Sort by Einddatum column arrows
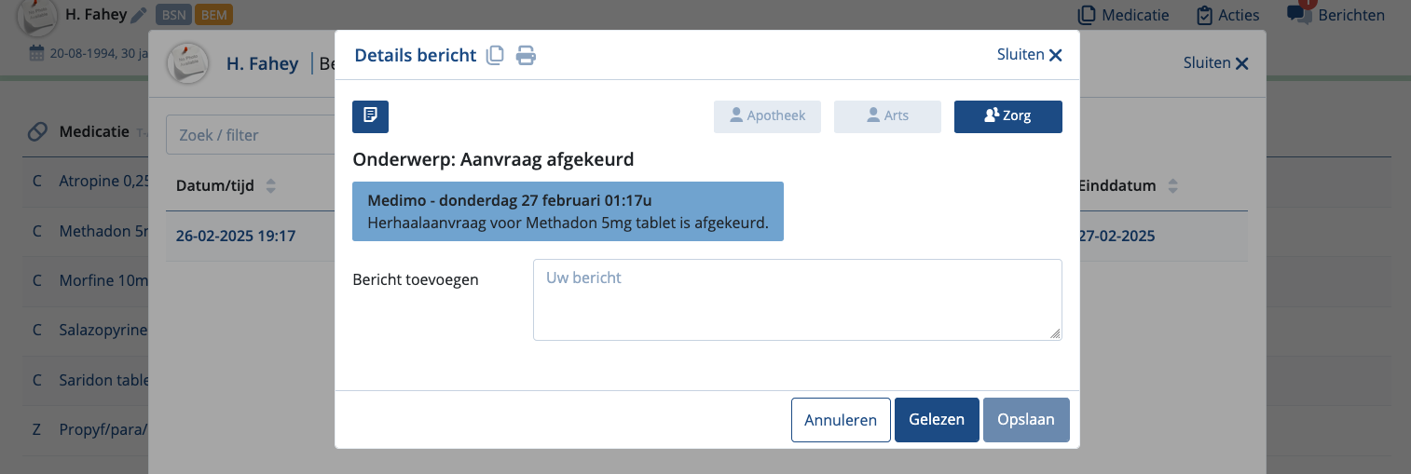Image resolution: width=1411 pixels, height=474 pixels. (x=1172, y=185)
